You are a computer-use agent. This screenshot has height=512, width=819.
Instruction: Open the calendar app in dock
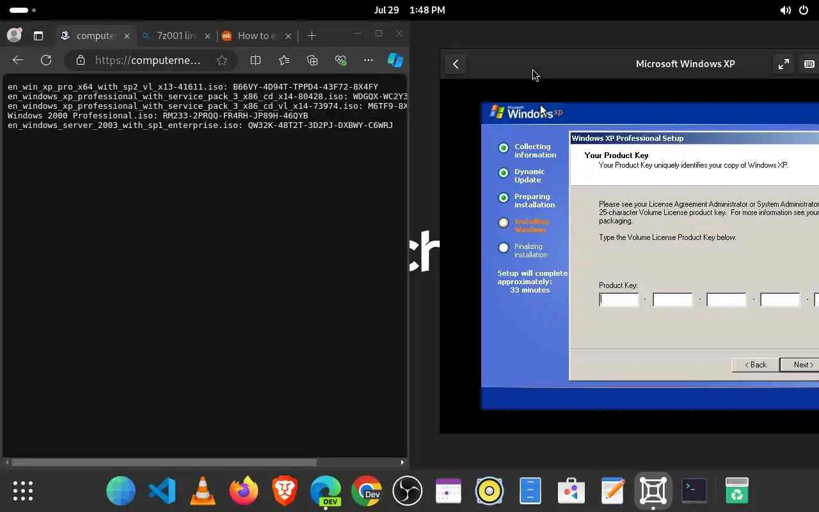point(449,491)
